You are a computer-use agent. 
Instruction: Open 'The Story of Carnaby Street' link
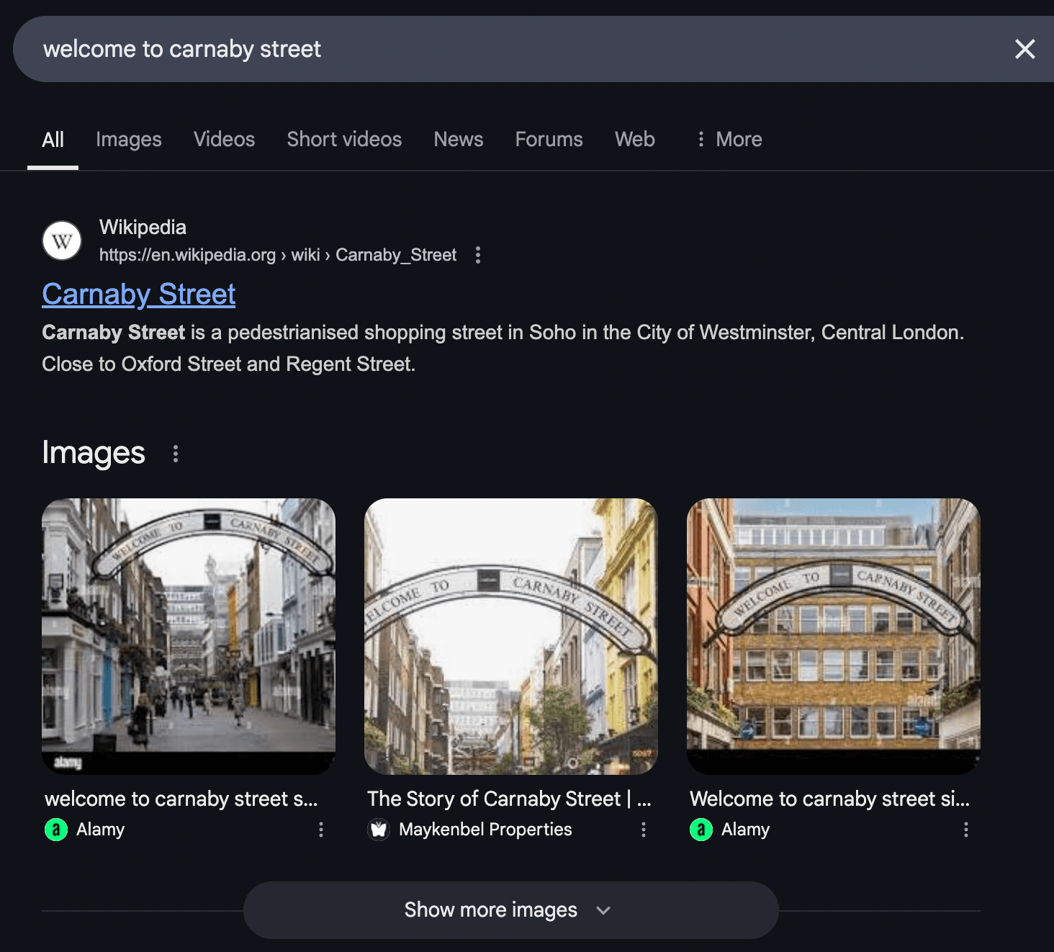point(508,799)
